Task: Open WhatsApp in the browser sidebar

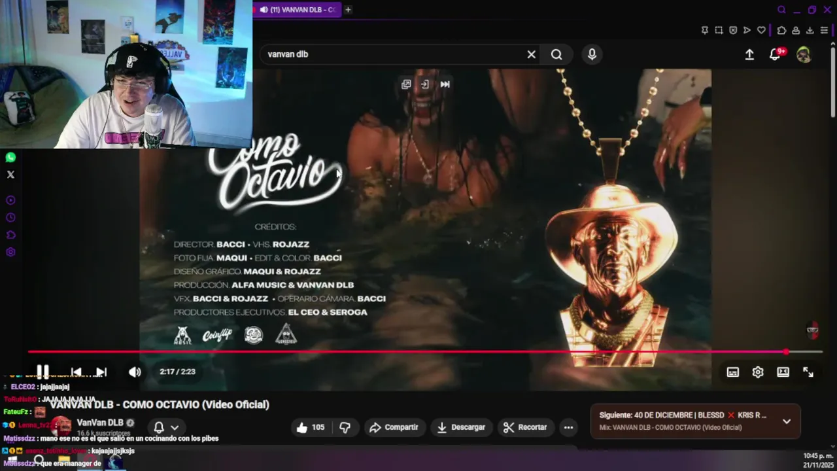Action: [10, 158]
